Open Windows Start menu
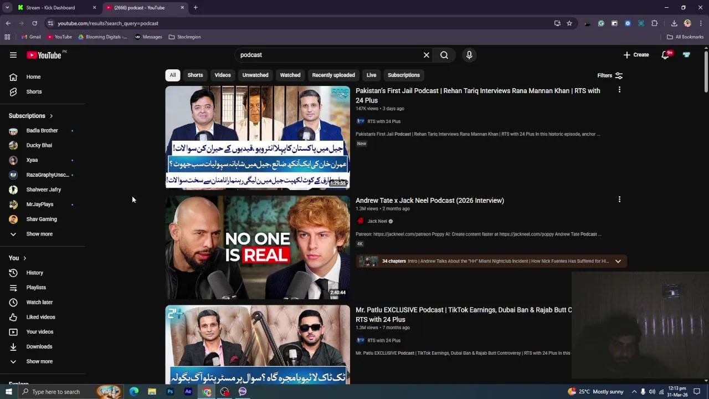The height and width of the screenshot is (399, 709). tap(8, 392)
